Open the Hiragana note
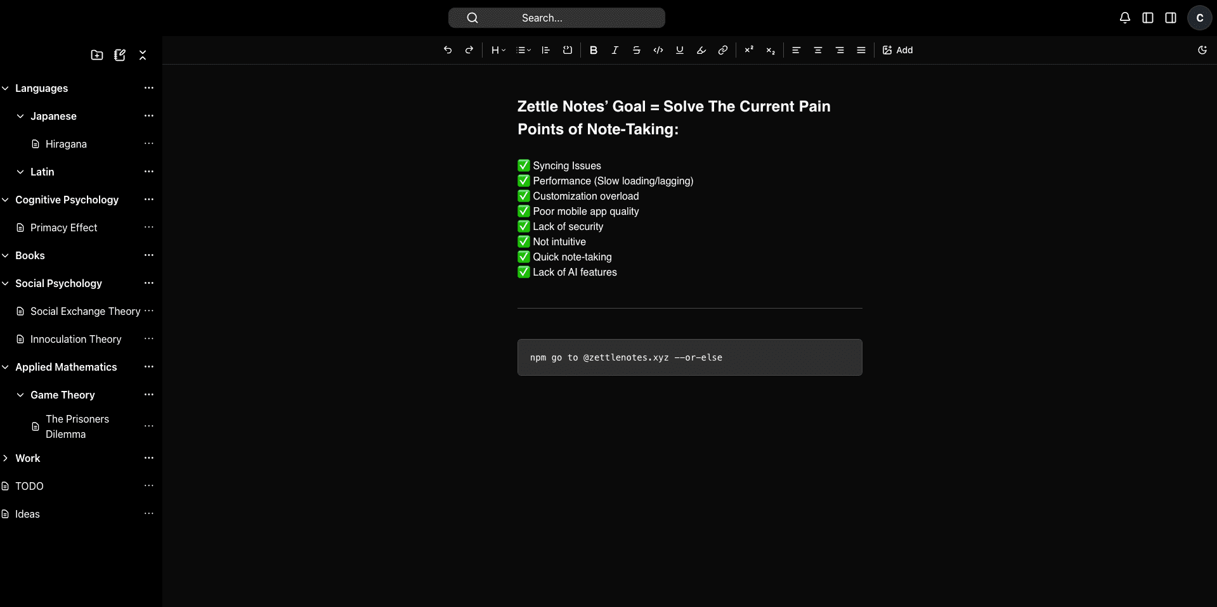 click(66, 144)
